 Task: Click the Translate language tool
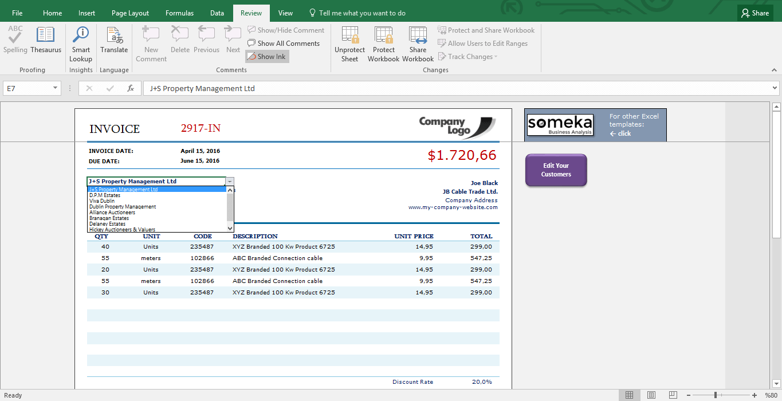pyautogui.click(x=114, y=40)
